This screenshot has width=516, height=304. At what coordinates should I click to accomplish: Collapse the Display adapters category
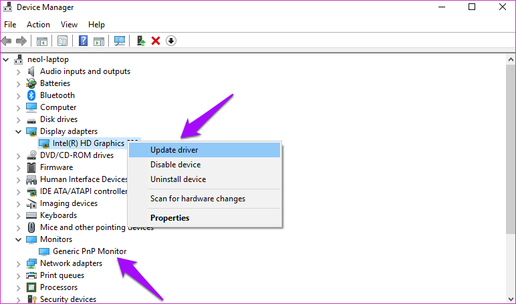pos(19,131)
